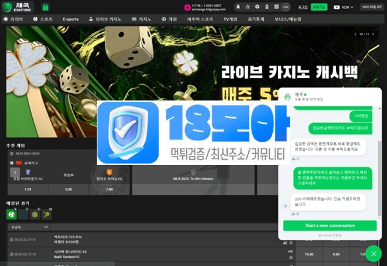Click the chat window scrollbar
Screen dimensions: 387x266
380,179
